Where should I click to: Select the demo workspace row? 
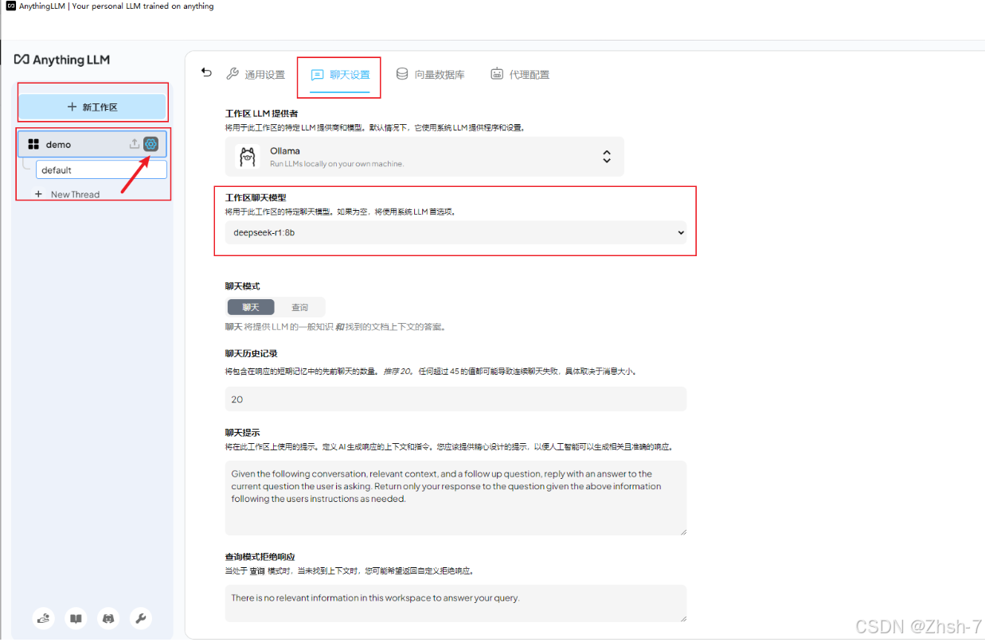pos(92,144)
